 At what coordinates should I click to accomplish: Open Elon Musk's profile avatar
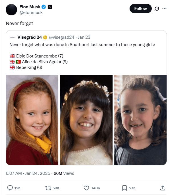click(11, 10)
